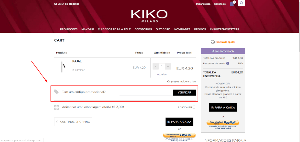Open the PROMOS menu
Screen dimensions: 300x142
coord(200,29)
